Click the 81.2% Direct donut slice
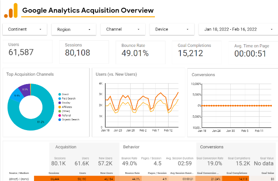The height and width of the screenshot is (181, 278). point(41,122)
